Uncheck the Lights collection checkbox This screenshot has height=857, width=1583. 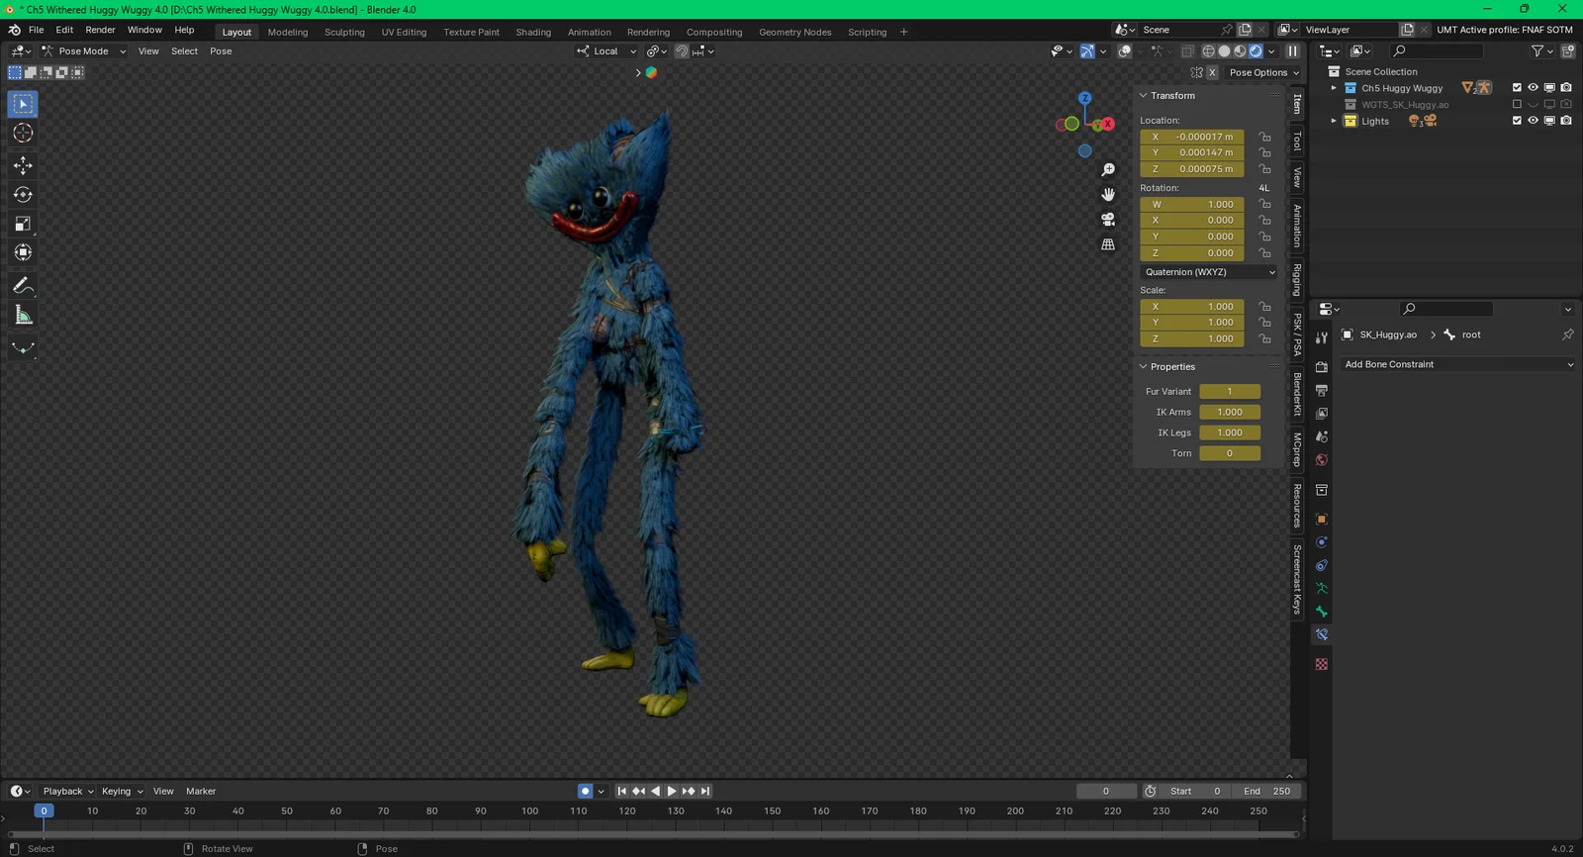(1517, 121)
